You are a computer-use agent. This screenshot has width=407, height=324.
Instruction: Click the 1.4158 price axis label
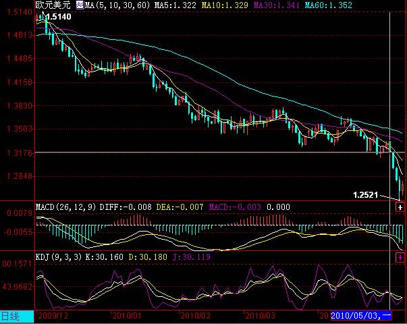coord(20,82)
